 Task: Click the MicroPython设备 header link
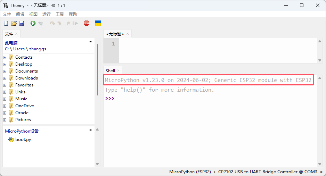pyautogui.click(x=22, y=131)
